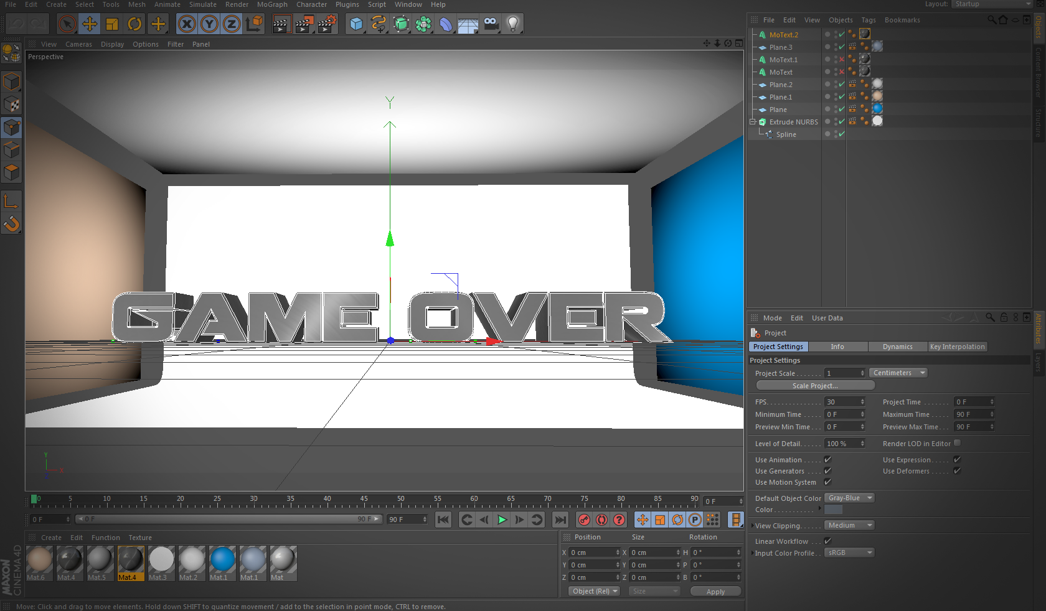
Task: Open the Gray-Blue Default Object Color dropdown
Action: tap(849, 498)
